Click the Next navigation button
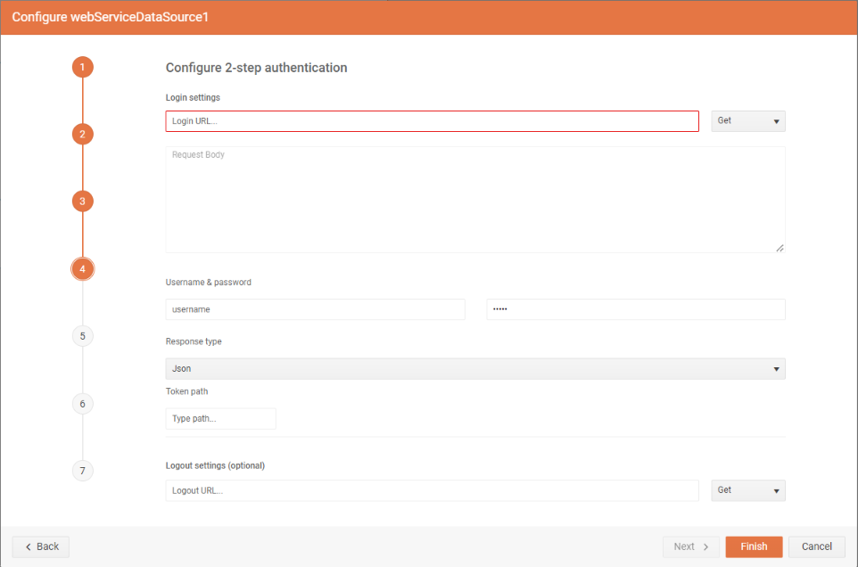Image resolution: width=858 pixels, height=567 pixels. click(x=690, y=546)
